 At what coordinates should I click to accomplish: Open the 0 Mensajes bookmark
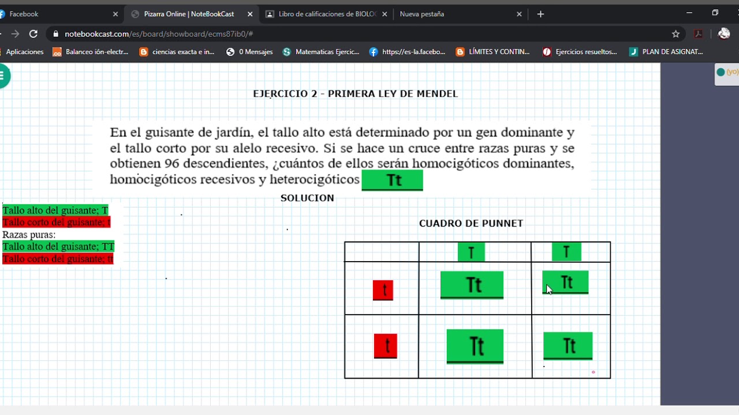[x=249, y=52]
